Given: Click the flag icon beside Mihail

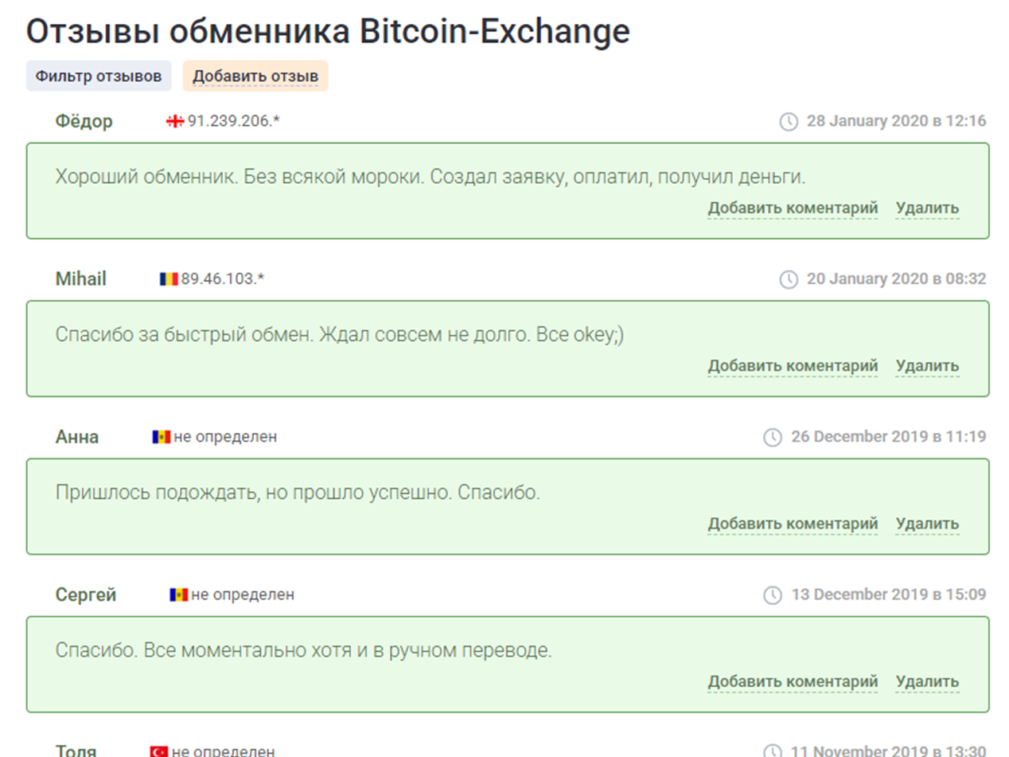Looking at the screenshot, I should point(169,279).
